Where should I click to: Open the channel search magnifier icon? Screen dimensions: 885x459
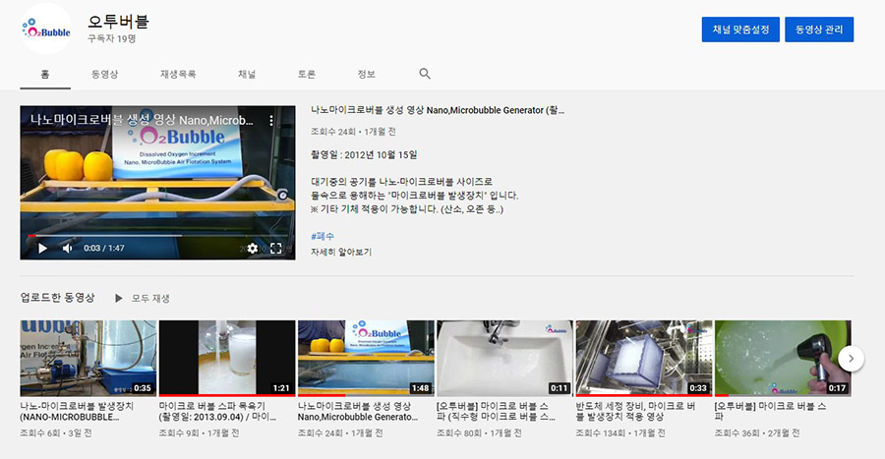pos(425,74)
